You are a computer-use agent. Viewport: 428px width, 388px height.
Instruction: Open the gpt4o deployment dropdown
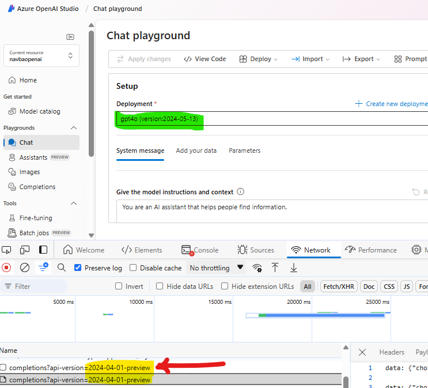272,119
